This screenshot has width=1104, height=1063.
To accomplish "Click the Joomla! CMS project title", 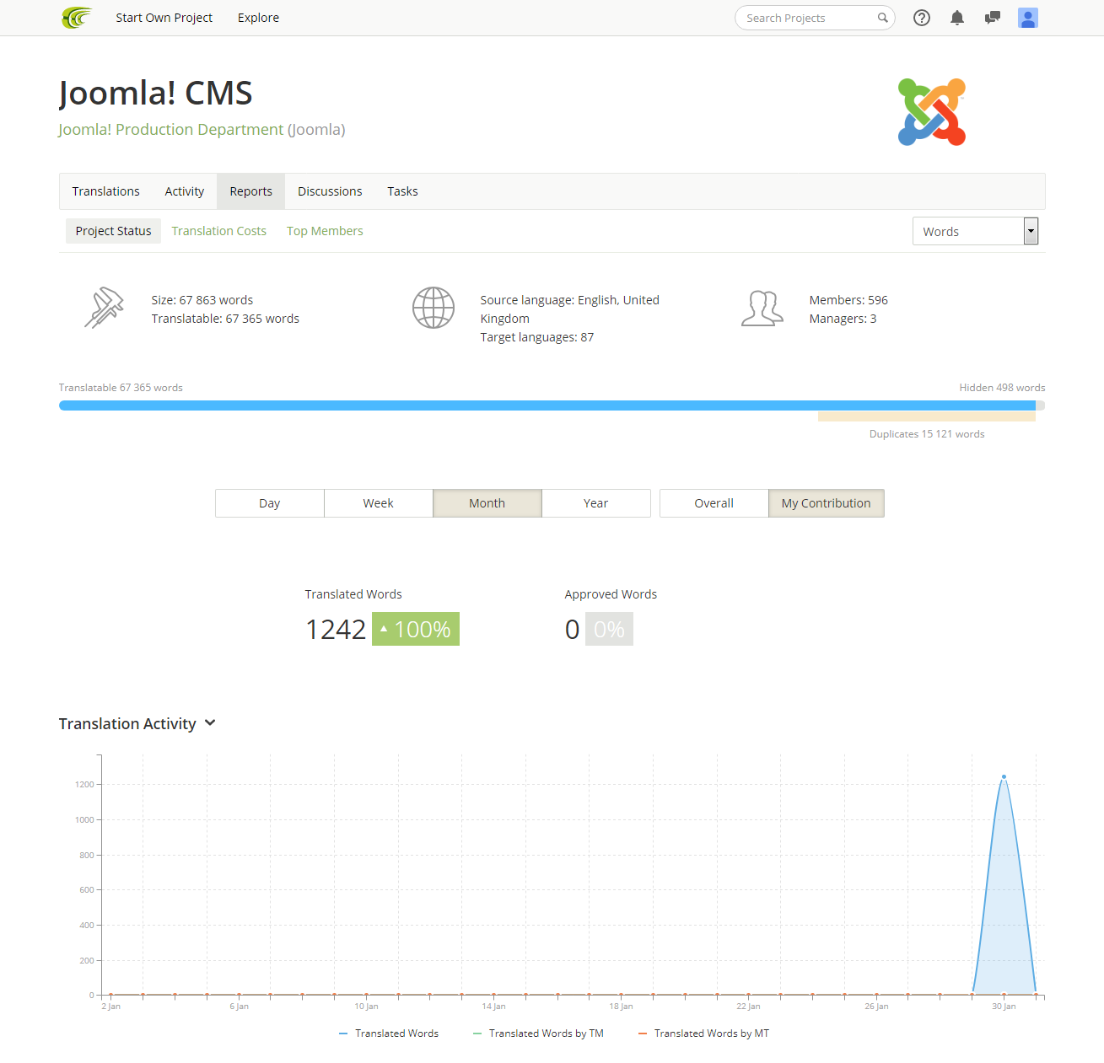I will coord(156,93).
